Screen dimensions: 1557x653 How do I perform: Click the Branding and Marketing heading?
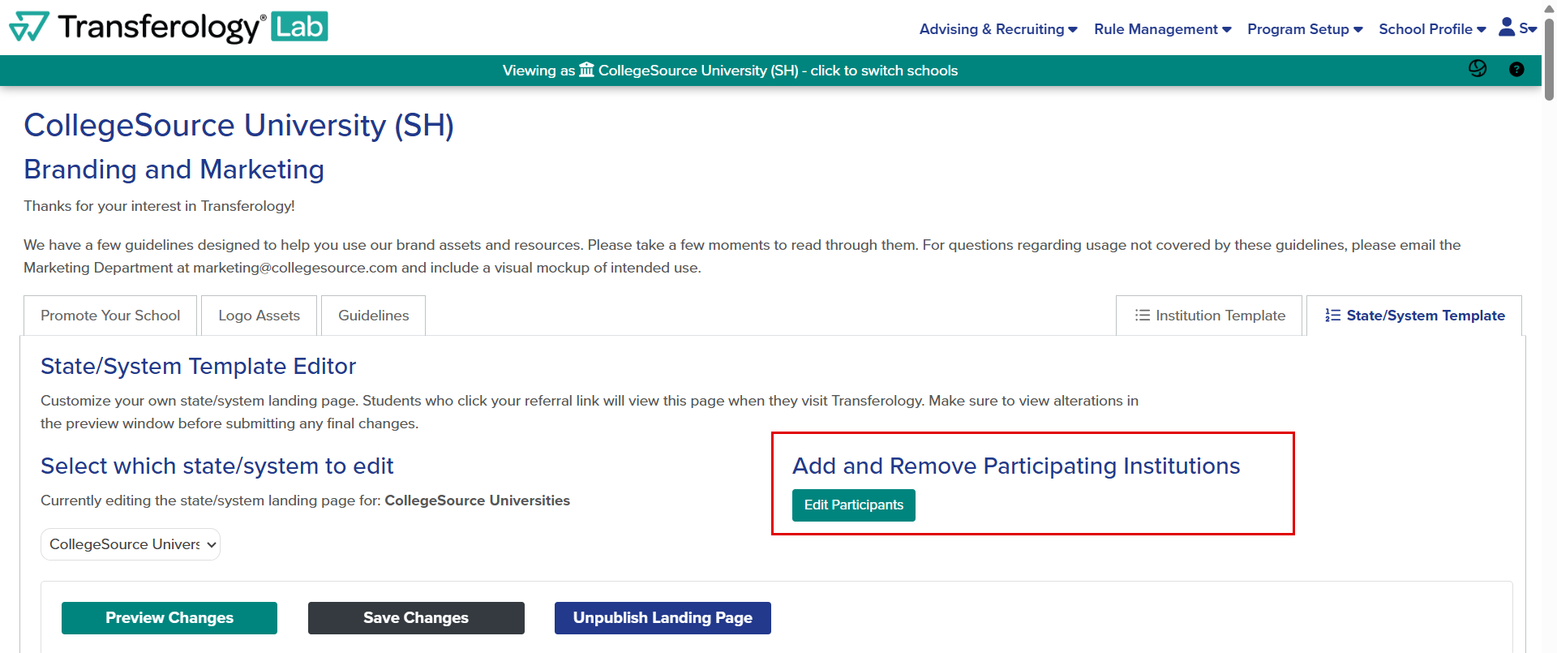click(174, 170)
